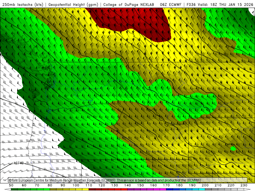This screenshot has width=255, height=191.
Task: Click 'College of DuPage NEXLAB' in header
Action: [x=128, y=4]
